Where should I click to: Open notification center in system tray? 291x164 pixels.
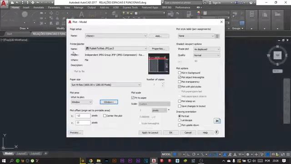(x=284, y=161)
